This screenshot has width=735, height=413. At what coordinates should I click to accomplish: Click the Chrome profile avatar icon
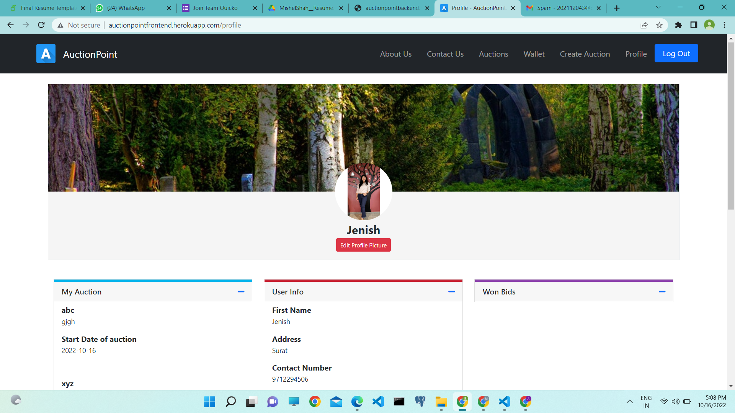tap(709, 25)
